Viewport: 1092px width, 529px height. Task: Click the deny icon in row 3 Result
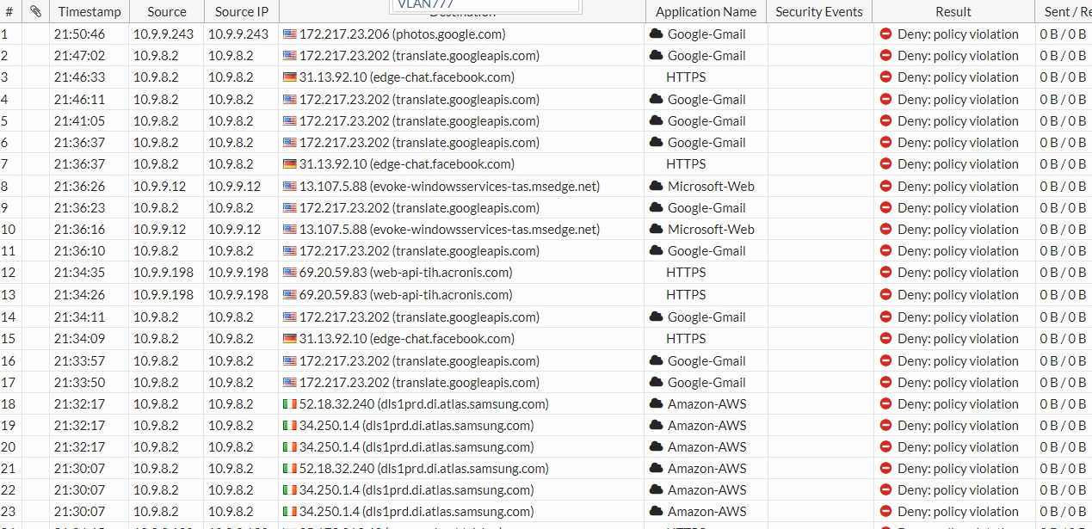885,77
